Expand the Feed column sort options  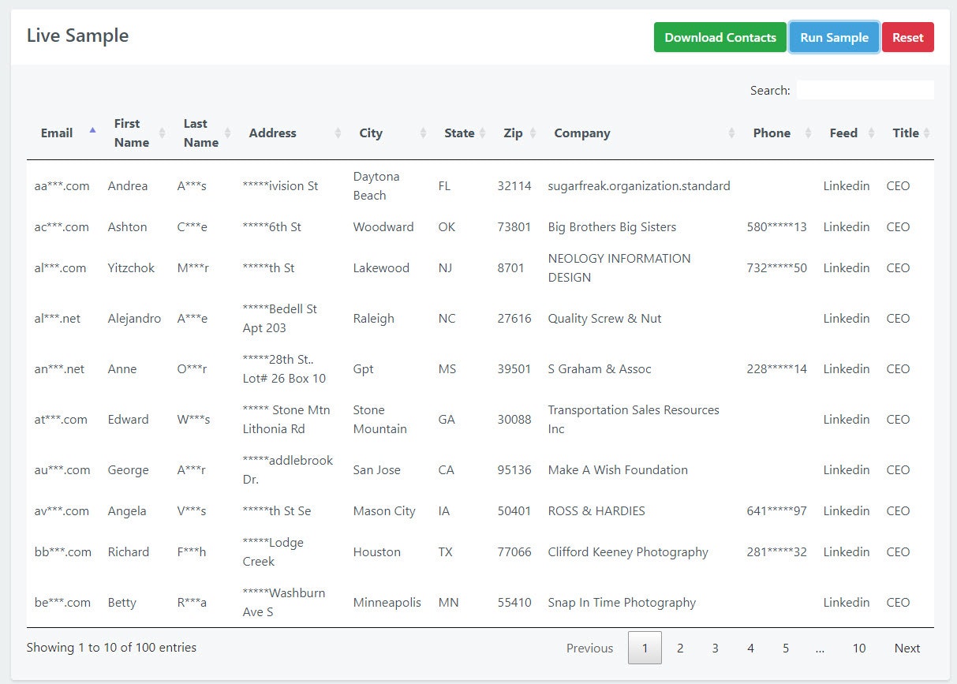(870, 133)
